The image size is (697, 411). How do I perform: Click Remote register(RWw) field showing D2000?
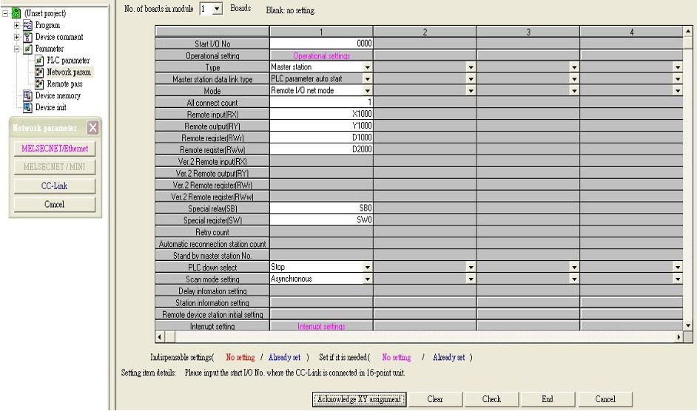click(x=321, y=149)
